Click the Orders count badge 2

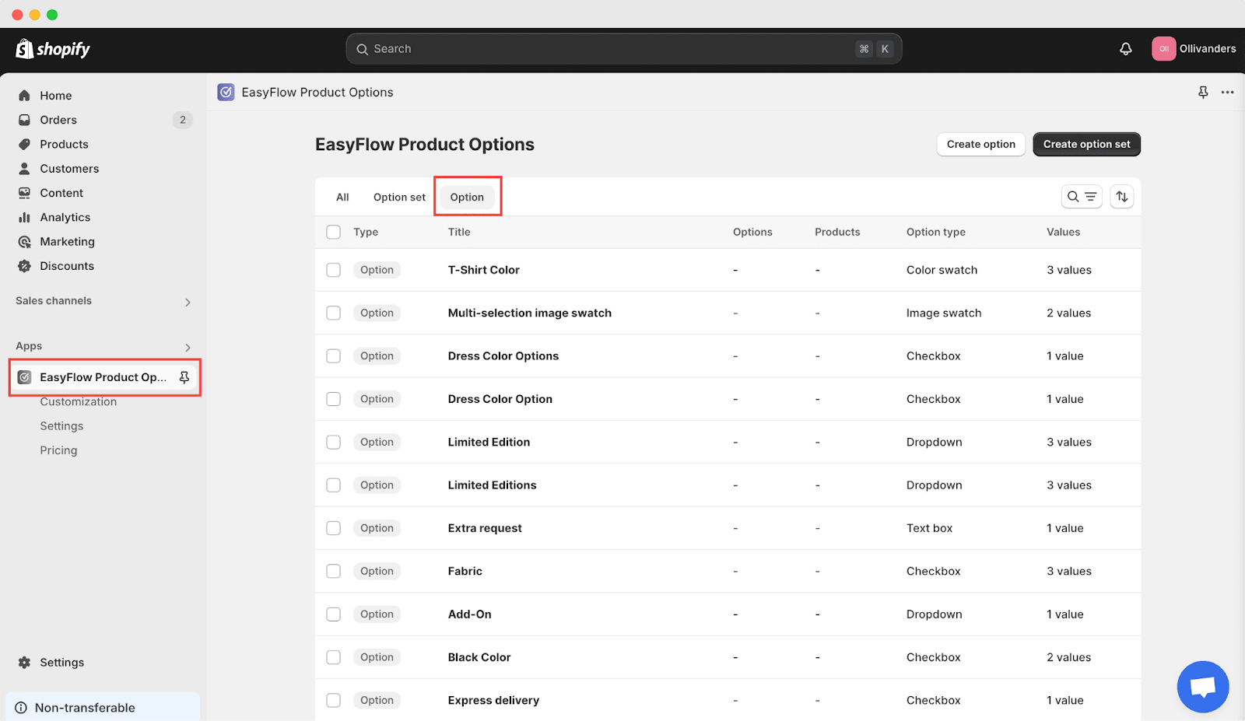tap(183, 120)
